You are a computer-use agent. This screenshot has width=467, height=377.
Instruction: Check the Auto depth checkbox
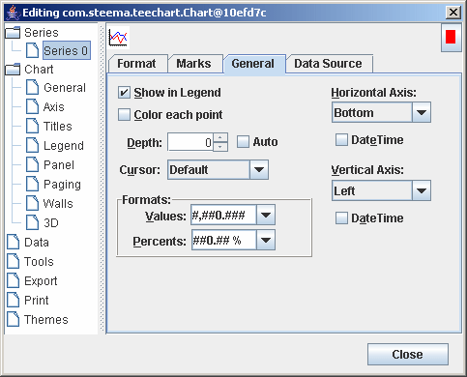(243, 141)
